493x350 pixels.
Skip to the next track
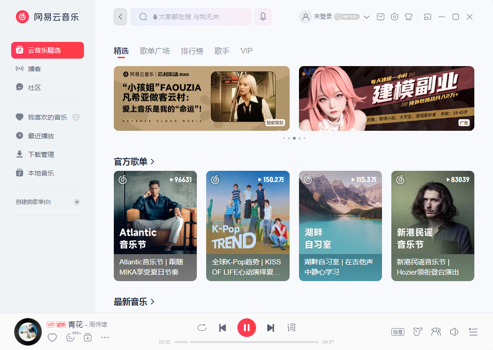click(x=271, y=328)
